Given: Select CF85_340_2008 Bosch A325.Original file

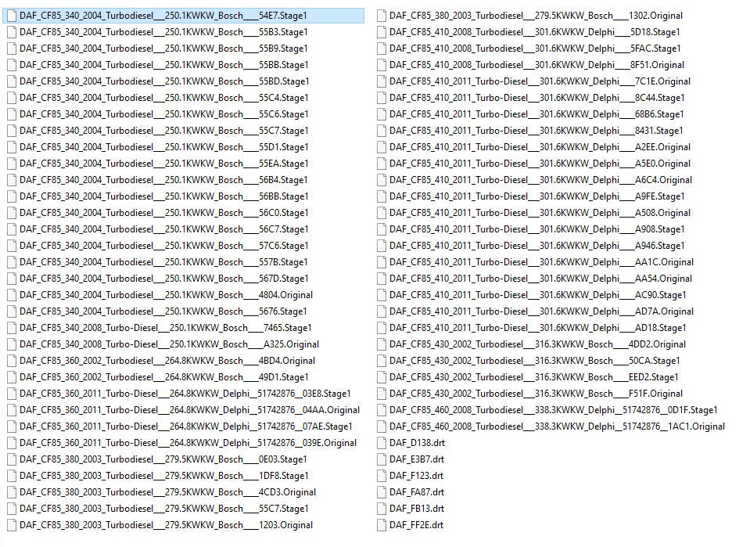Looking at the screenshot, I should (169, 344).
